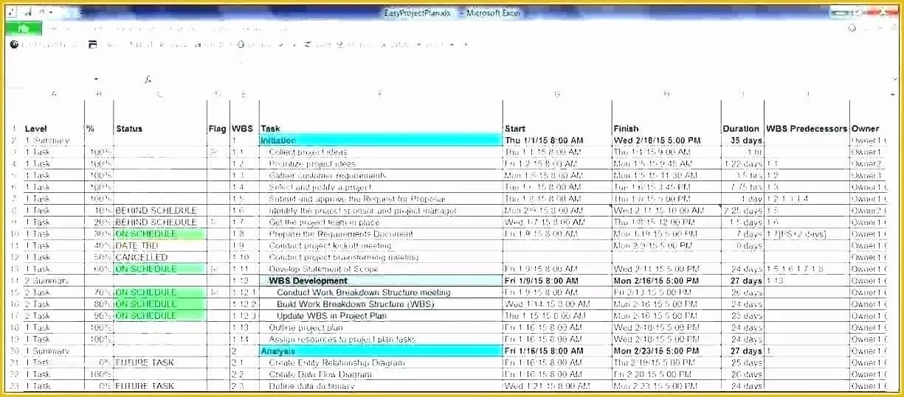Select the Level column header cell
Image resolution: width=904 pixels, height=397 pixels.
53,128
